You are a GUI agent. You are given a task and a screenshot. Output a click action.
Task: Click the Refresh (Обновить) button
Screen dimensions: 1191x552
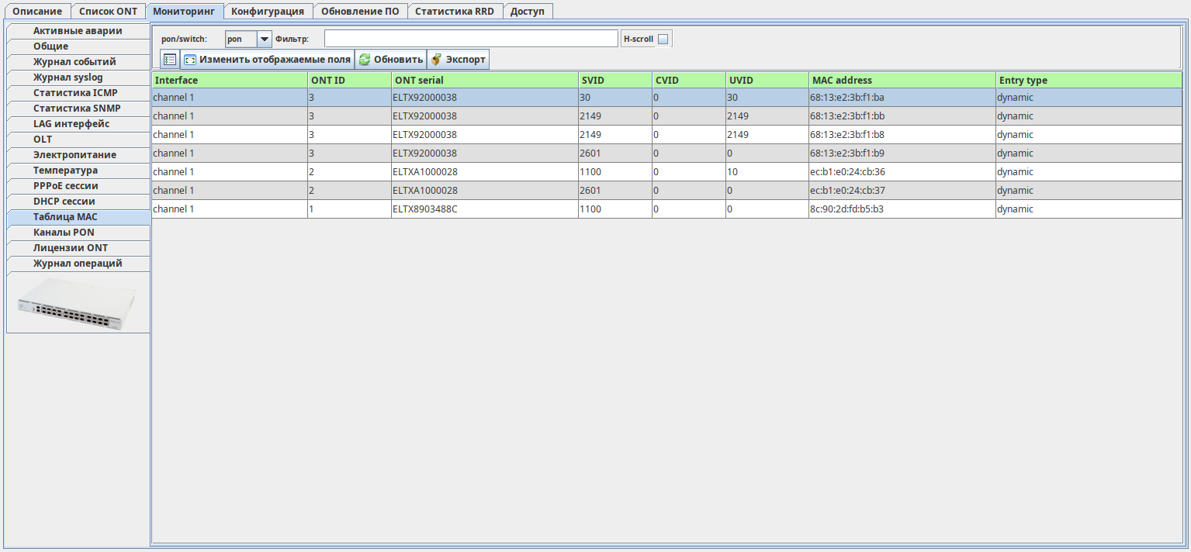click(390, 60)
